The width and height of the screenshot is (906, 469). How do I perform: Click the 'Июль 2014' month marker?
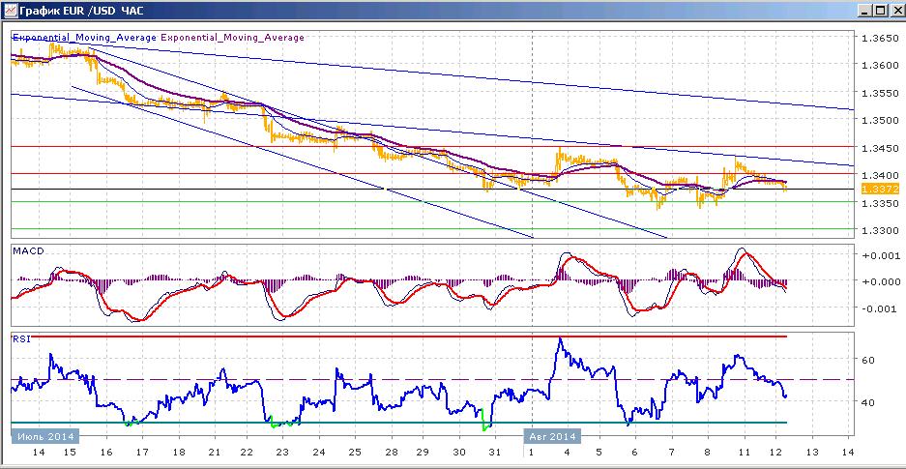coord(44,435)
